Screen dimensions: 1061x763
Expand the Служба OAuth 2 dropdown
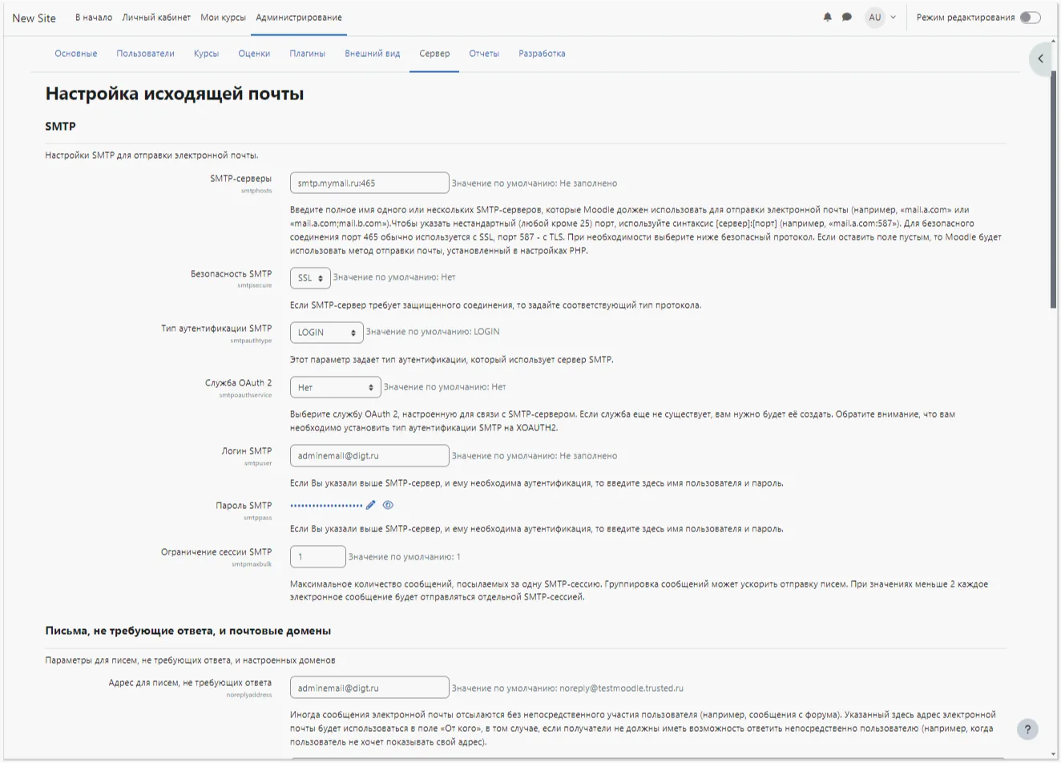pos(335,388)
